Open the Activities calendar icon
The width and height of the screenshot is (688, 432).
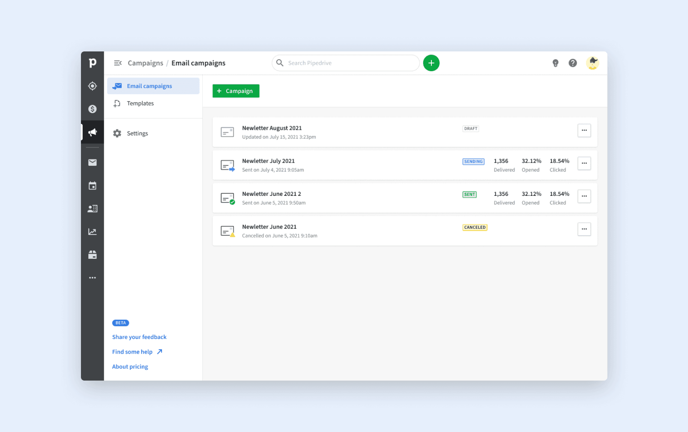tap(93, 185)
